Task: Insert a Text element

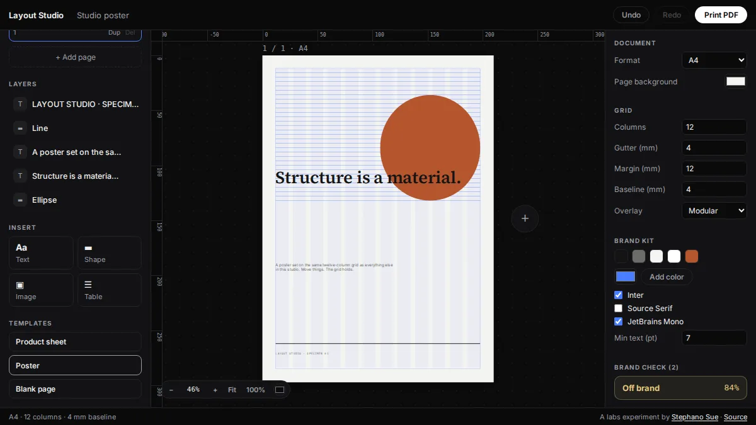Action: click(x=41, y=252)
